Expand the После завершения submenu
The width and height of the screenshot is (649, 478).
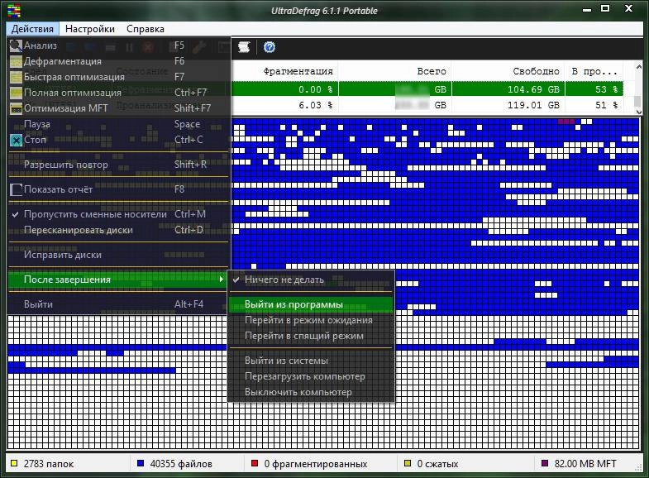(118, 280)
